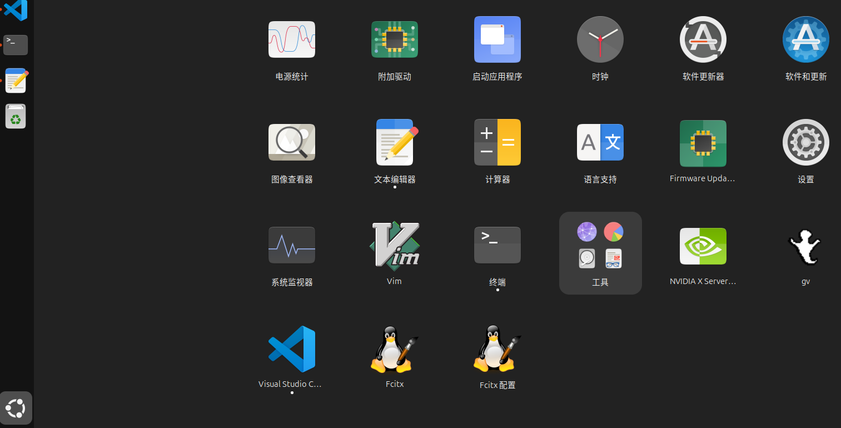The height and width of the screenshot is (428, 841).
Task: Click the 语言支持 label text
Action: 600,180
